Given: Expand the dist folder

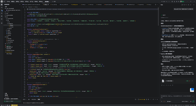Looking at the screenshot, I should (x=7, y=14).
